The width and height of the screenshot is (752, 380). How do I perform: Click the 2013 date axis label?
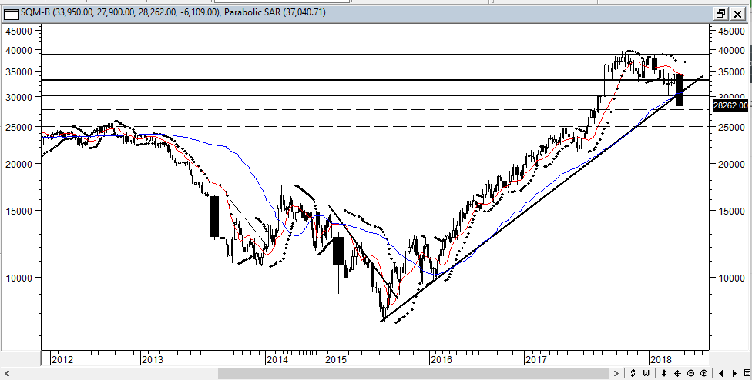(153, 359)
